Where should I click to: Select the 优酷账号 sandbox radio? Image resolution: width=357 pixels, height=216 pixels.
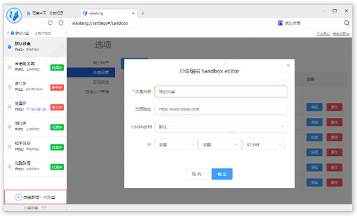pos(10,167)
